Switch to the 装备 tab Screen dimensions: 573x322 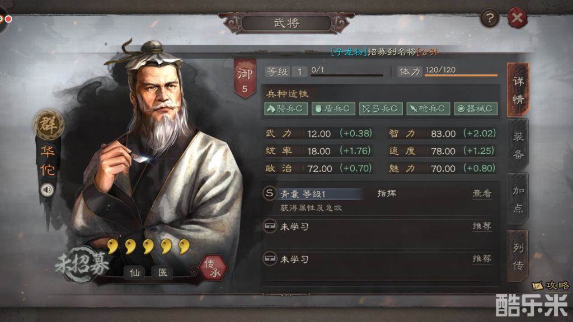518,145
